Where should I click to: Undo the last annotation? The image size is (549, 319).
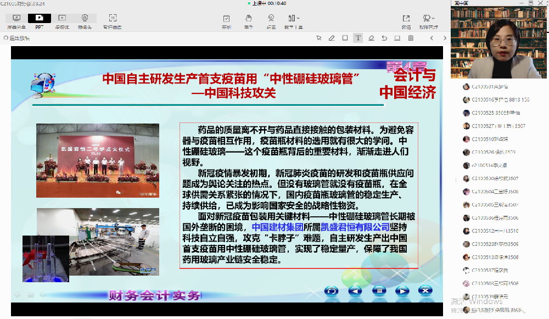[384, 38]
